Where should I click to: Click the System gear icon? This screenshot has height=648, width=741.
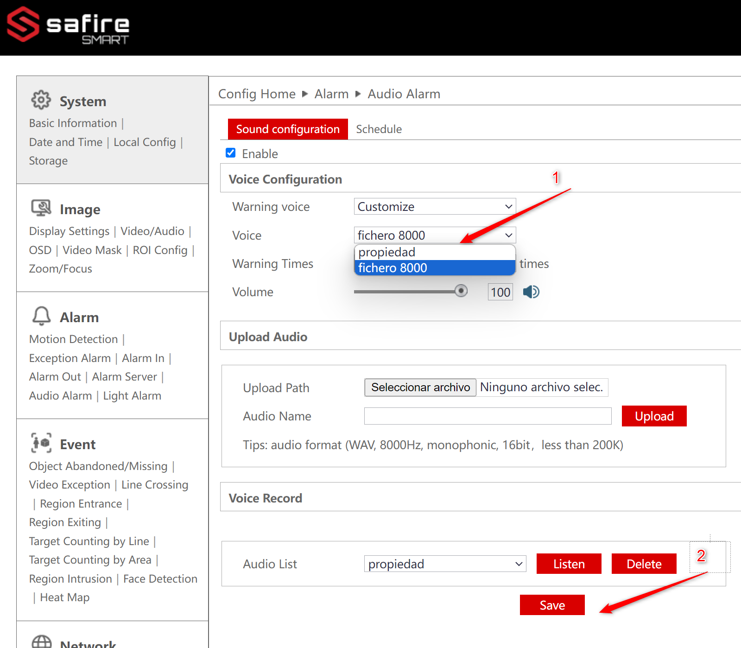click(x=41, y=100)
